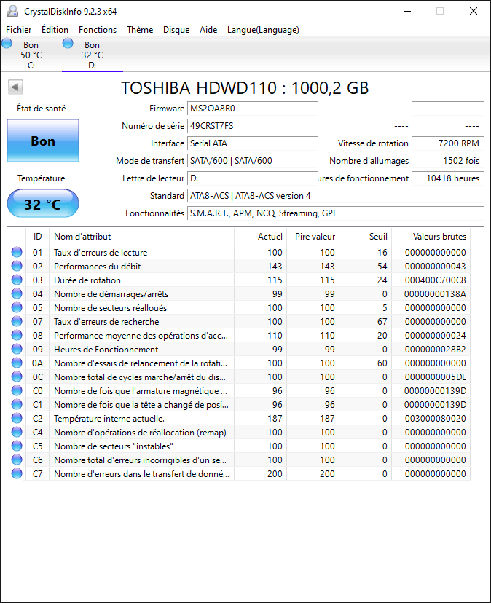Open the Thème menu
The height and width of the screenshot is (603, 491).
(140, 30)
